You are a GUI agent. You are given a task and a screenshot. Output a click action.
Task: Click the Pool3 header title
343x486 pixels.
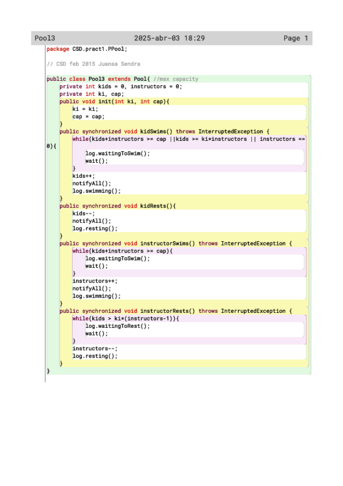[x=45, y=38]
